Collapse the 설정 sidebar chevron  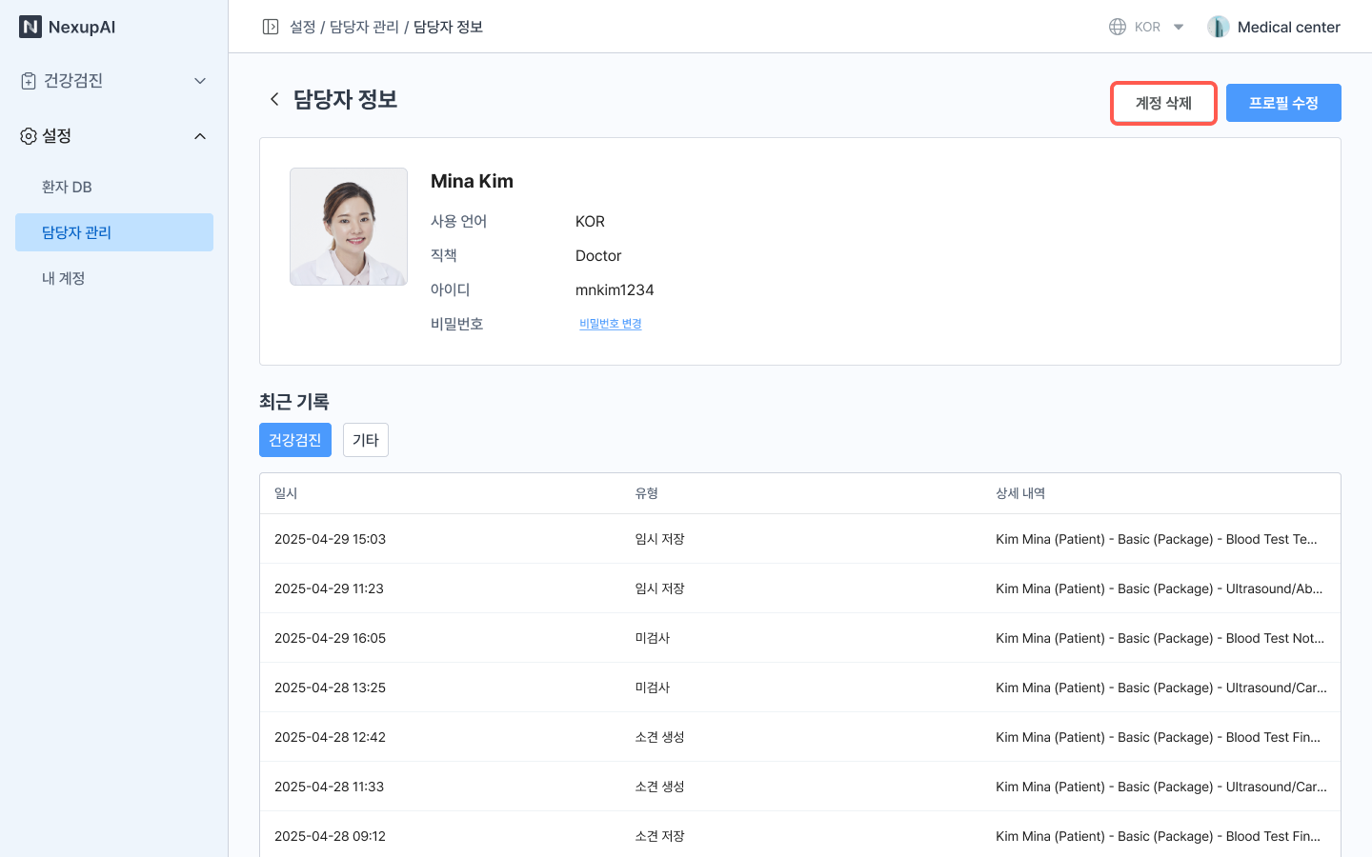pyautogui.click(x=200, y=136)
